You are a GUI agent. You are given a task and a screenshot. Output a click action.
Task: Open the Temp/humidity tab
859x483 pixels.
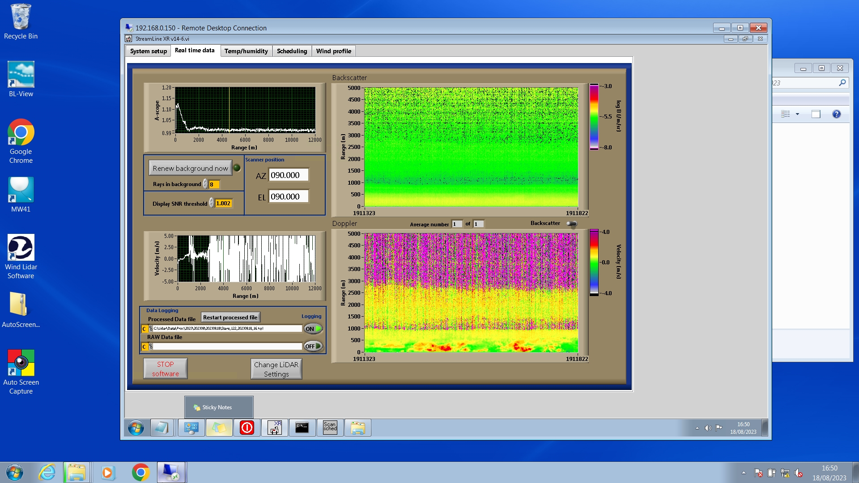(x=246, y=51)
